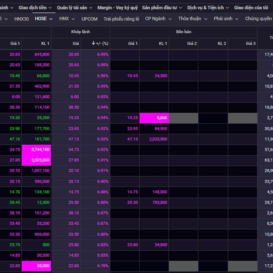The image size is (273, 273).
Task: Expand the HNX dropdown chevron
Action: click(73, 19)
